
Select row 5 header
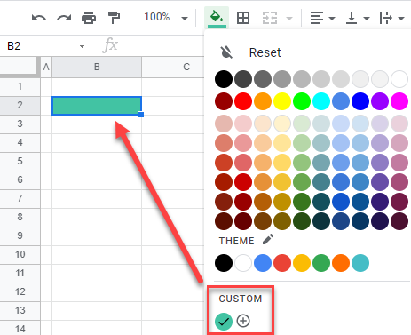point(20,161)
